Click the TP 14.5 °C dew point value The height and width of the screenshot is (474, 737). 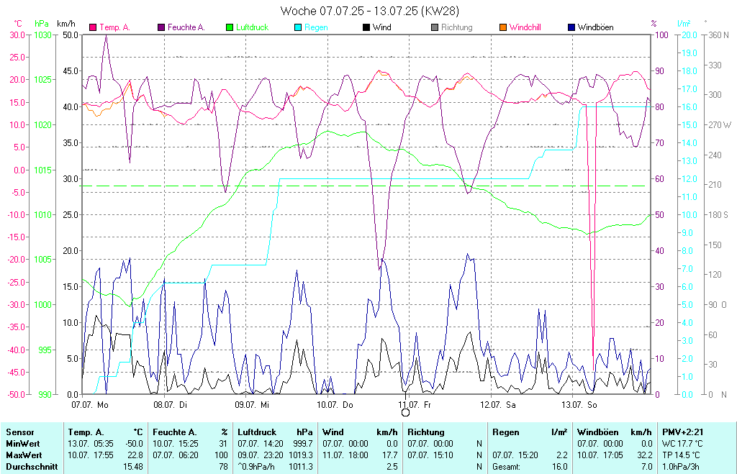click(x=681, y=455)
